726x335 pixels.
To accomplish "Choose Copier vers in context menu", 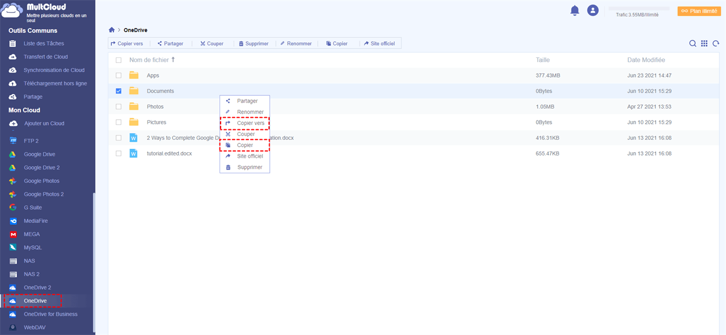I will click(245, 123).
